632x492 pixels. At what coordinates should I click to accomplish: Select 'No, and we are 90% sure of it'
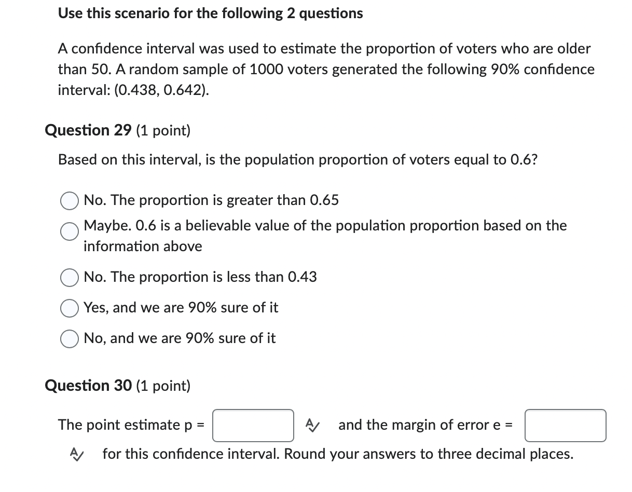click(x=68, y=338)
